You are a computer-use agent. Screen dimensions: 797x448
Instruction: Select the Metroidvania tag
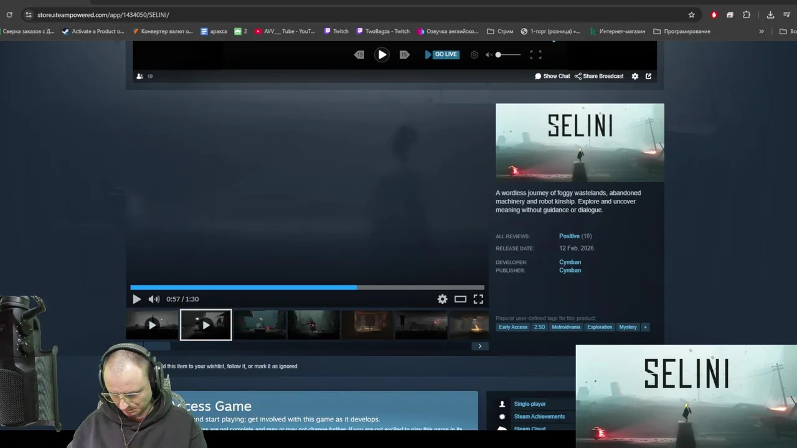(x=566, y=327)
